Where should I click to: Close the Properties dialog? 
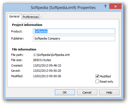pyautogui.click(x=115, y=6)
